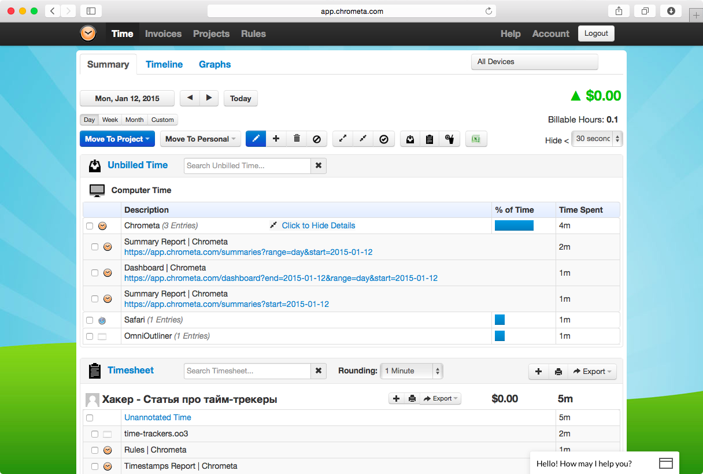The height and width of the screenshot is (474, 703).
Task: Click into Search Unbilled Time field
Action: pos(247,166)
